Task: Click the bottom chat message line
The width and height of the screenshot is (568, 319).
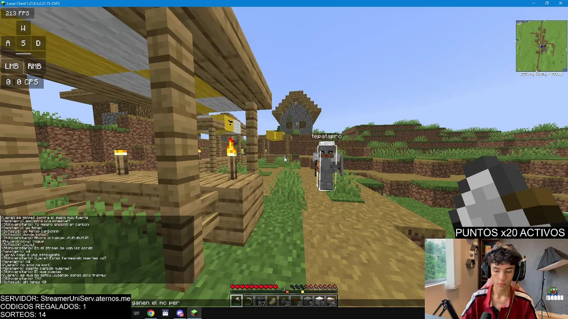Action: 24,282
